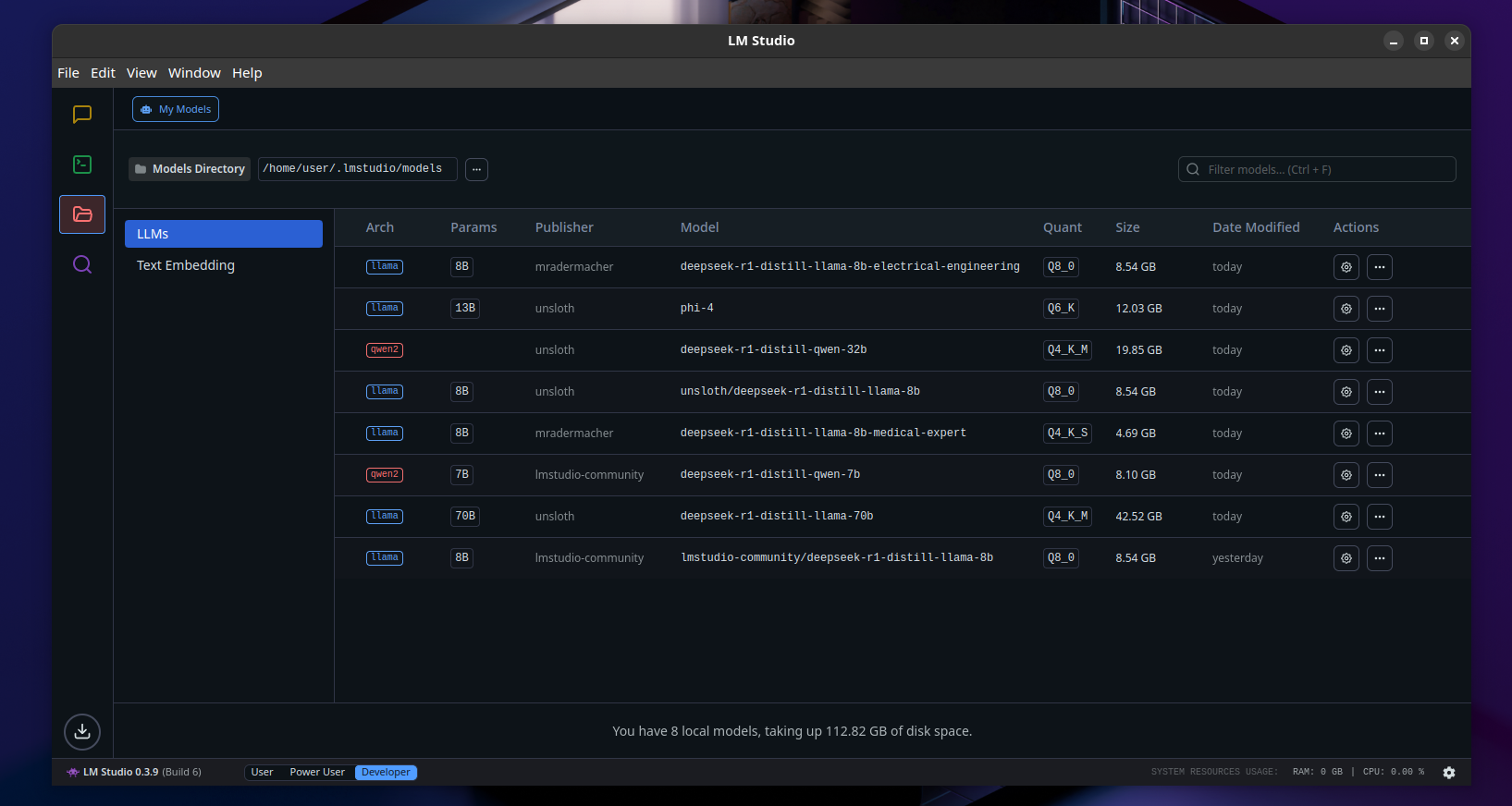Screen dimensions: 1512x806
Task: Click the 42.52 GB size value
Action: pyautogui.click(x=1138, y=517)
